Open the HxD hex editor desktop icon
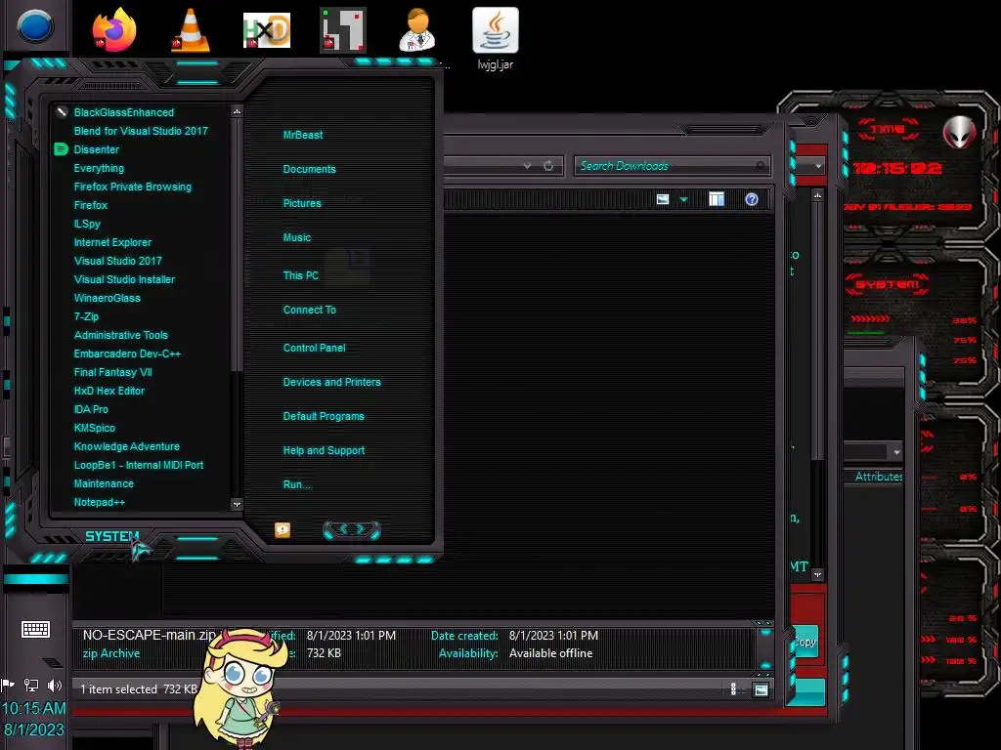 click(x=267, y=30)
